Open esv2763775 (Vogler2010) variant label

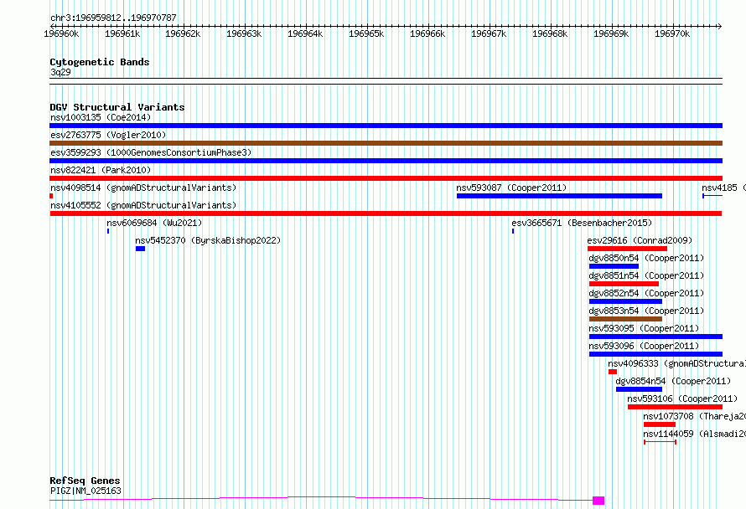[108, 135]
